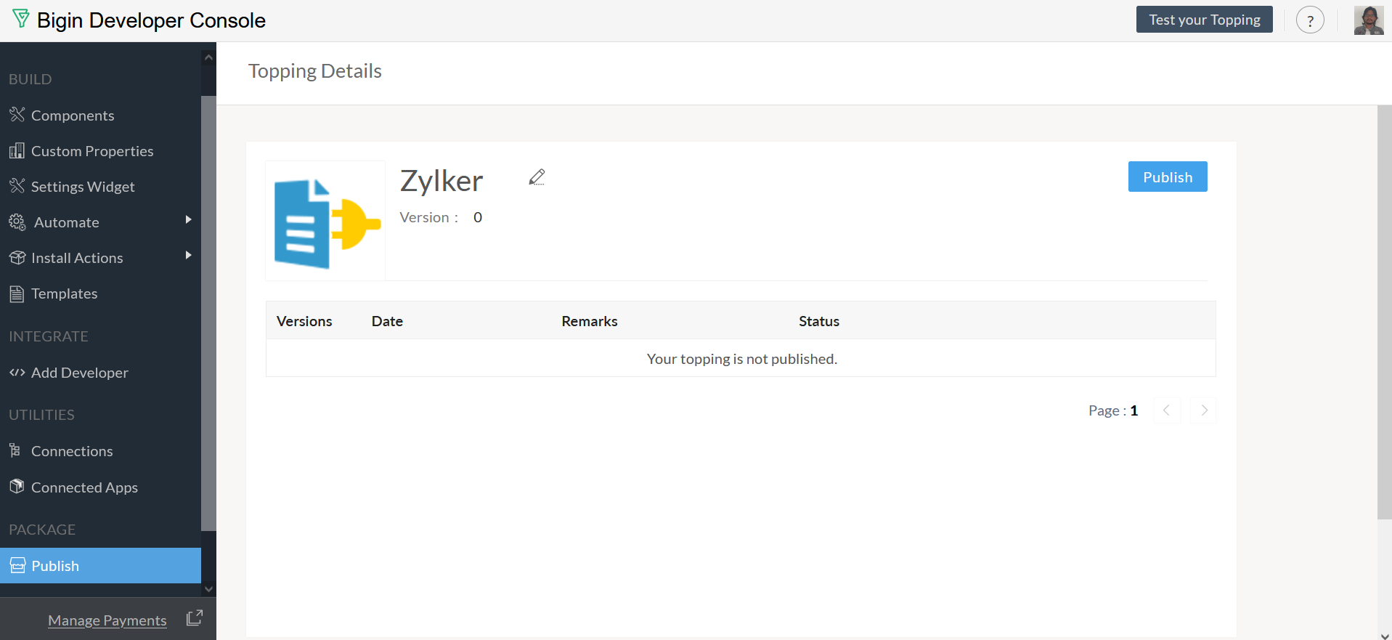Click the blue Publish button
This screenshot has width=1392, height=640.
[1167, 177]
